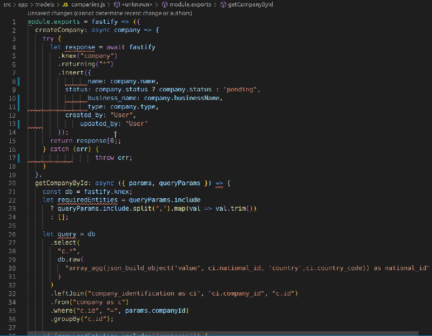Click line number 20 to select that line
This screenshot has height=336, width=432.
[12, 183]
